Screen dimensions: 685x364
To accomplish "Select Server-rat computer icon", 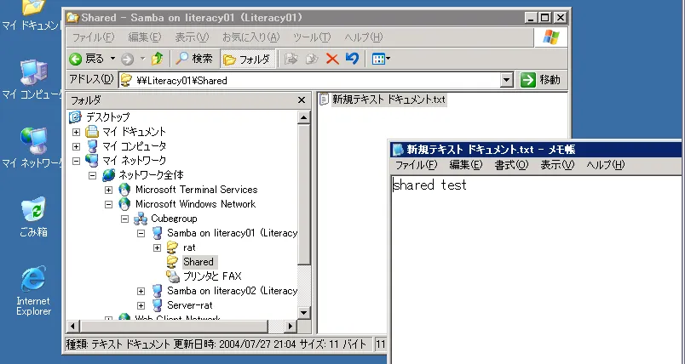I will pos(158,305).
